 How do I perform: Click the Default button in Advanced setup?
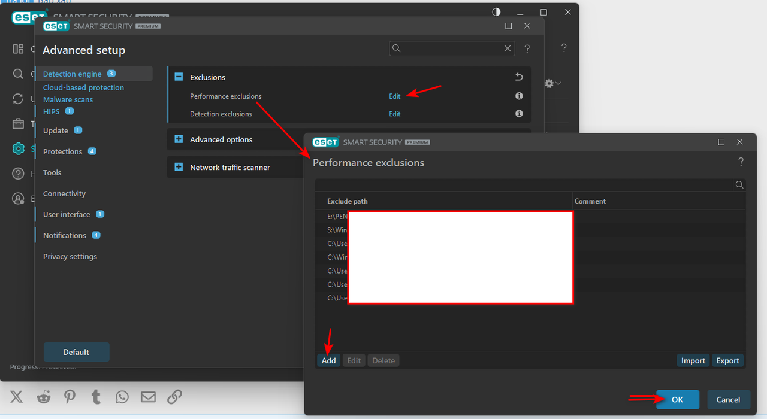point(77,352)
